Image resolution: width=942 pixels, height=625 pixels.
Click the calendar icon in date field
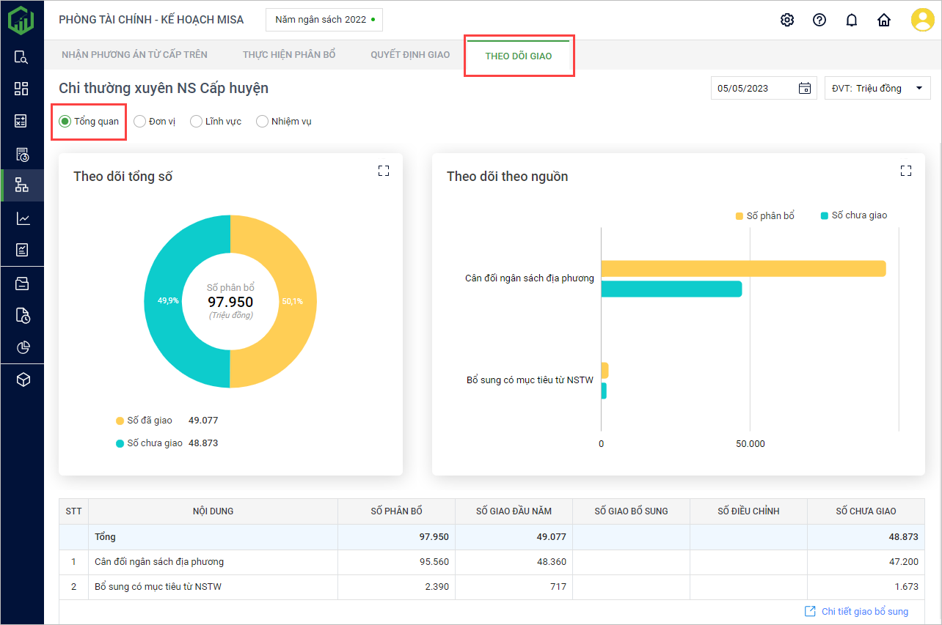pos(805,89)
